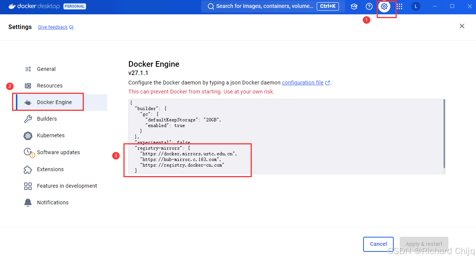Viewport: 476px width, 259px height.
Task: Click the search magnifier icon
Action: [211, 6]
